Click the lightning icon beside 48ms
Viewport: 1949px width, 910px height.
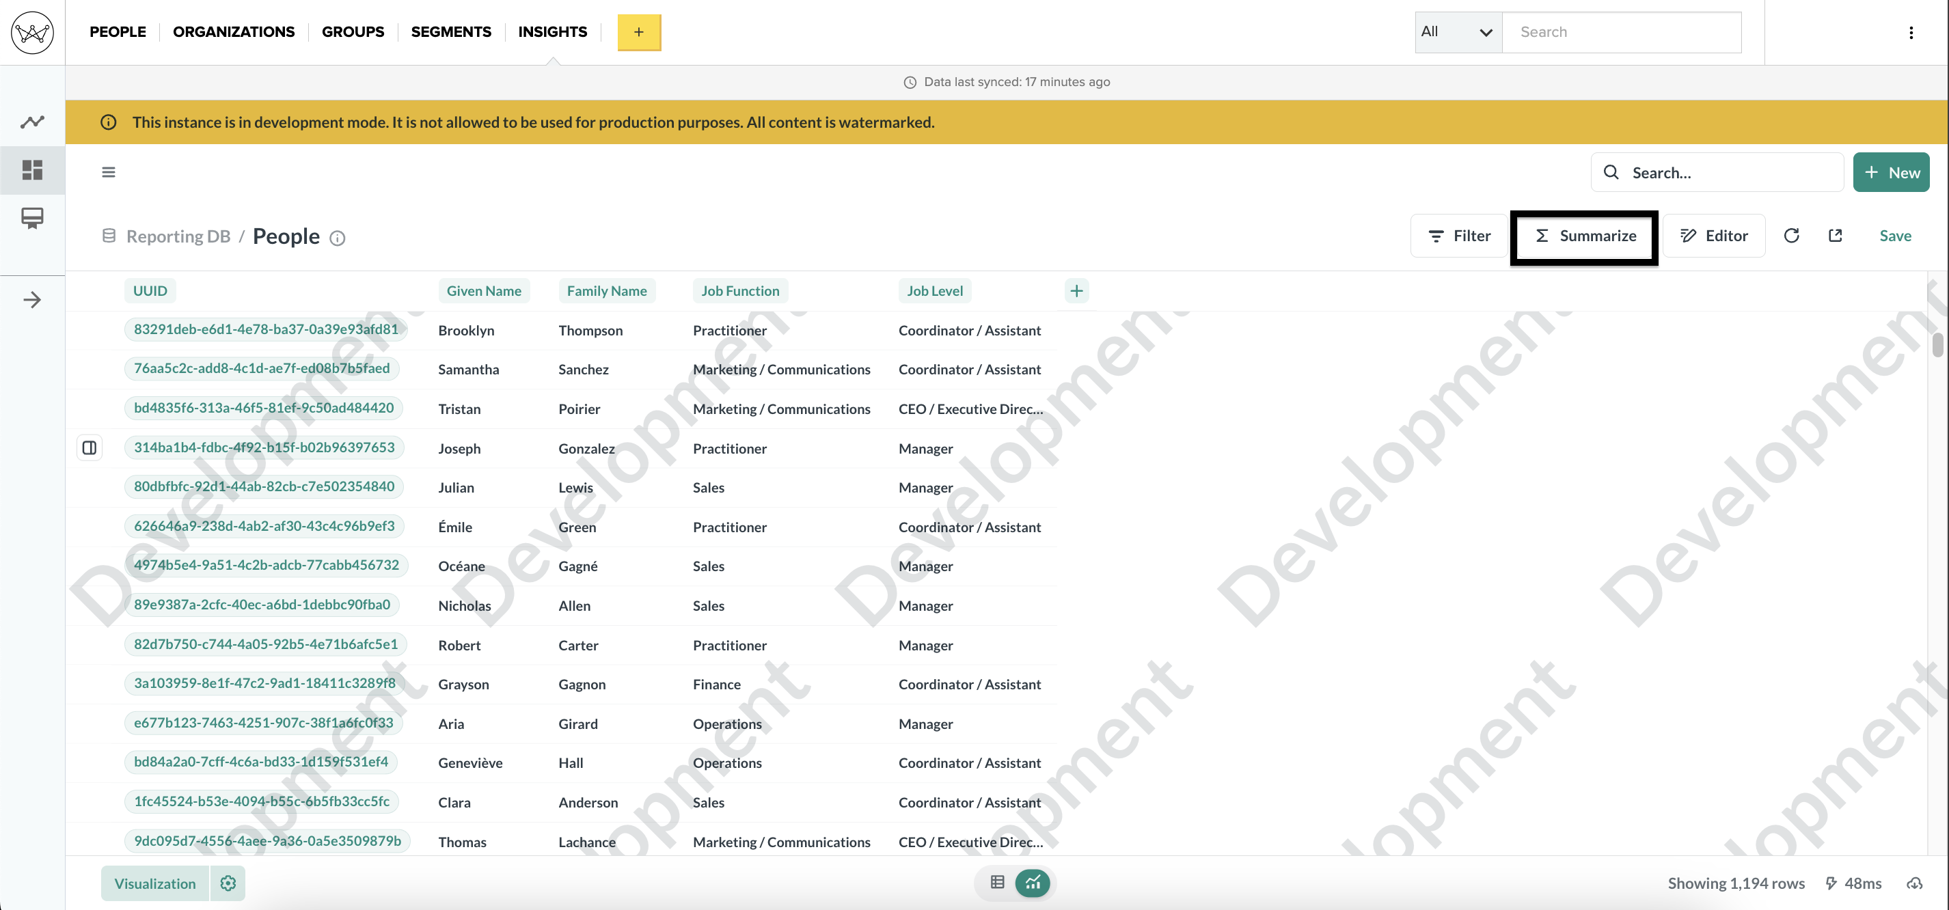(x=1831, y=883)
